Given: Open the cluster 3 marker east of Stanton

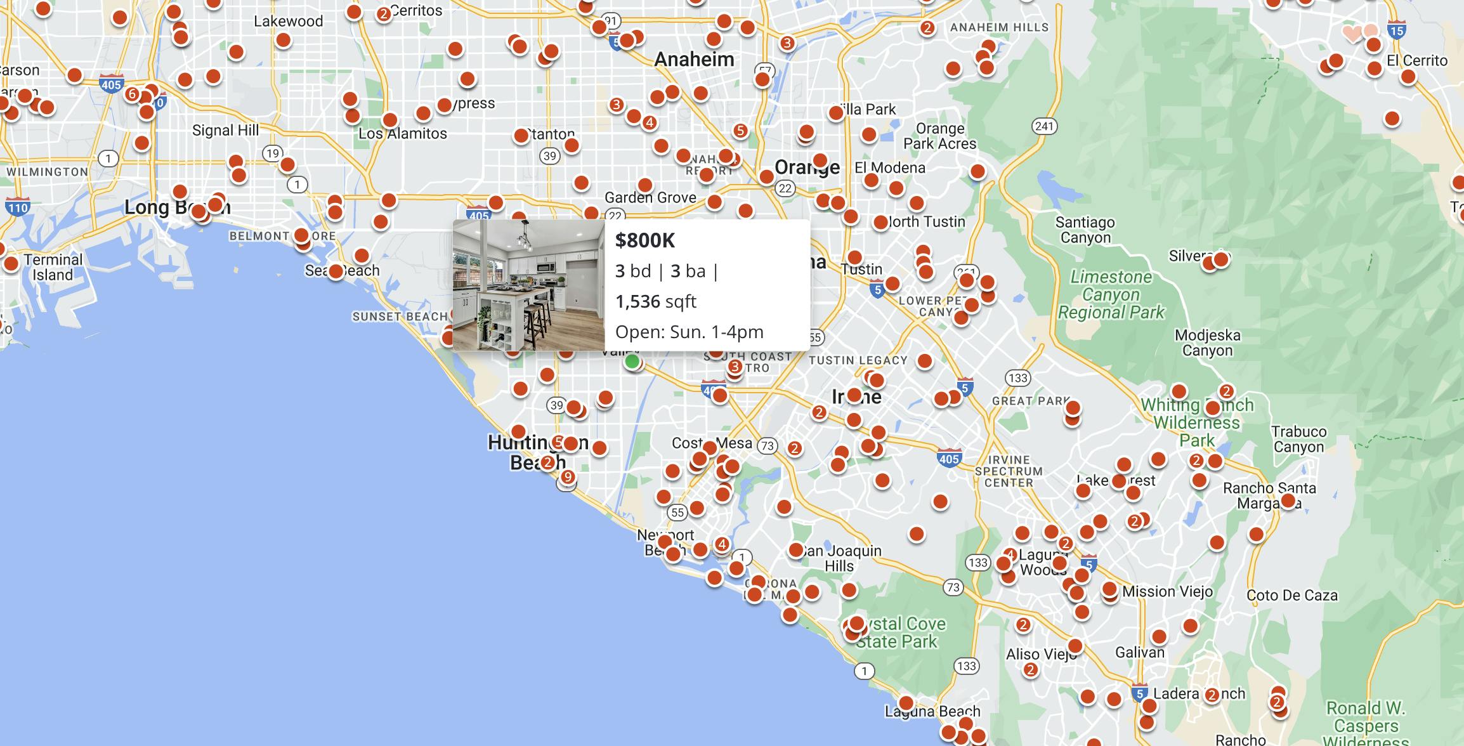Looking at the screenshot, I should pos(617,105).
